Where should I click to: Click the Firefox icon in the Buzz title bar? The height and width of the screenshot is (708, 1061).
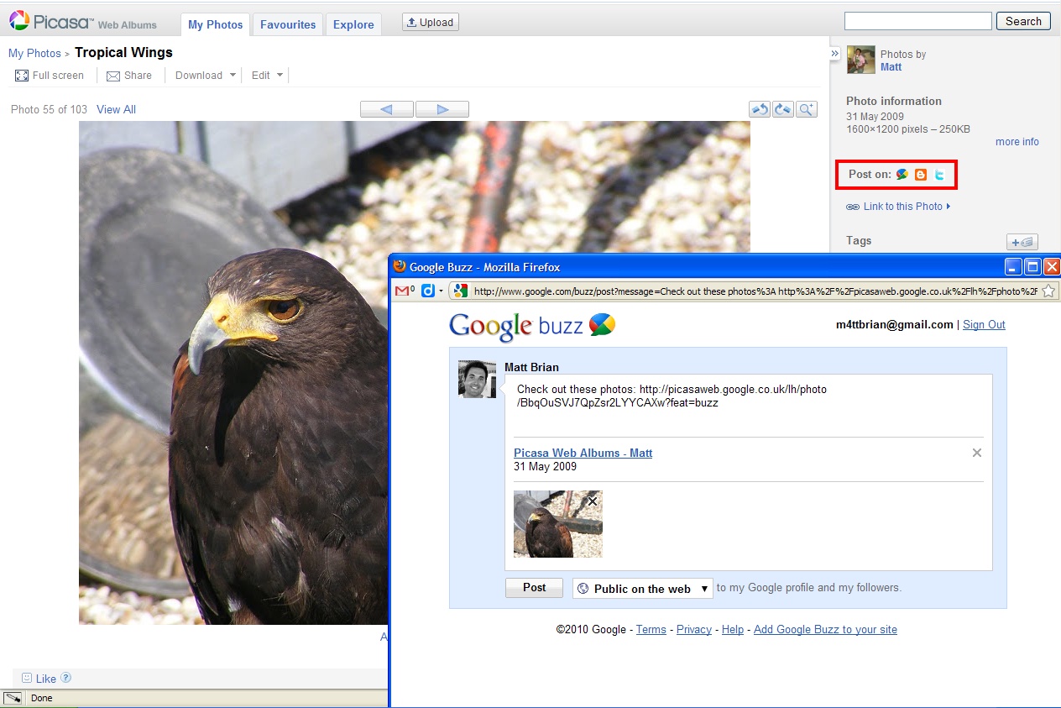coord(400,266)
